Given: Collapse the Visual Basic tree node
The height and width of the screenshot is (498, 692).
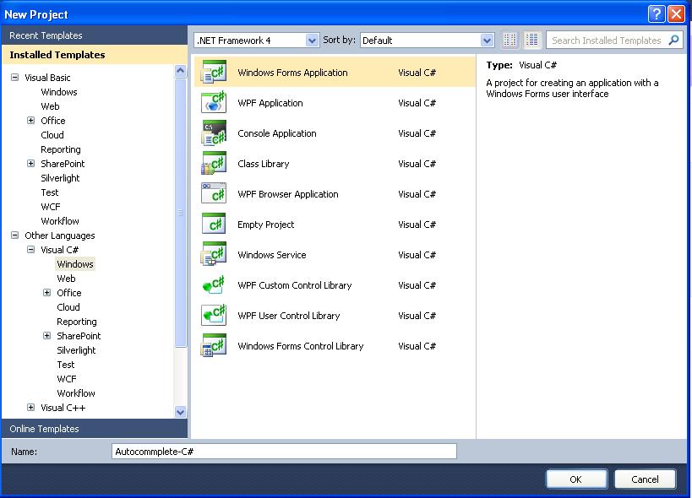Looking at the screenshot, I should [15, 77].
